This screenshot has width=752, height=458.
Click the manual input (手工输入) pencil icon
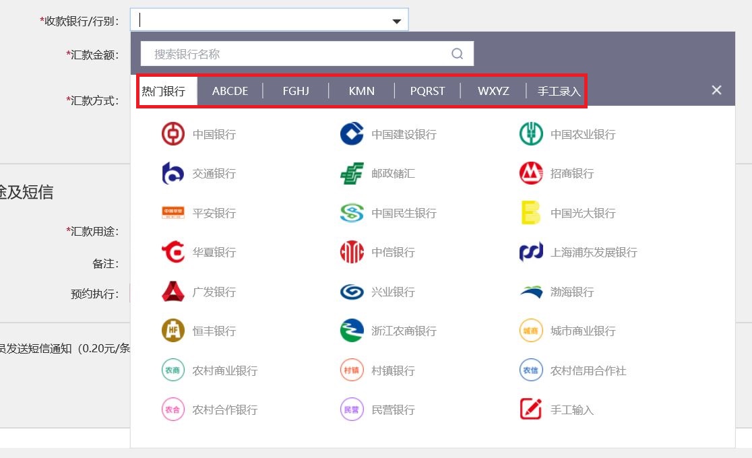coord(531,410)
